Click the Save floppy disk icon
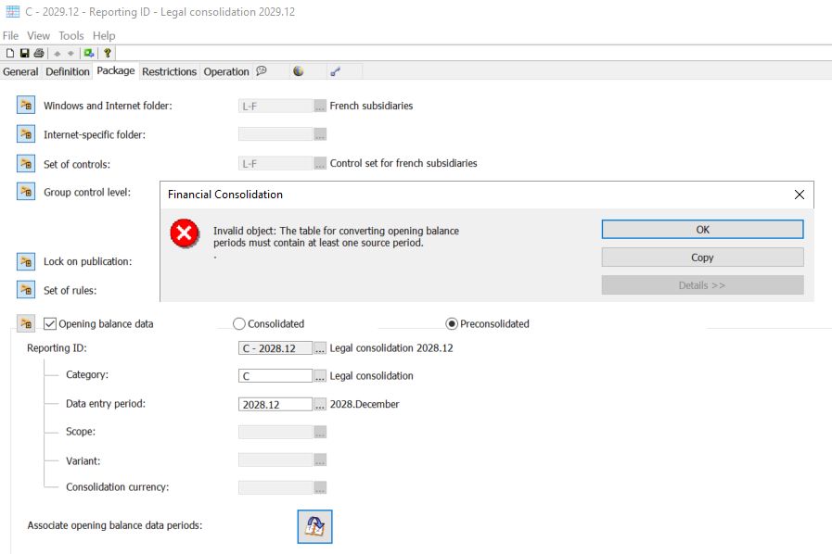This screenshot has height=554, width=832. click(x=24, y=53)
